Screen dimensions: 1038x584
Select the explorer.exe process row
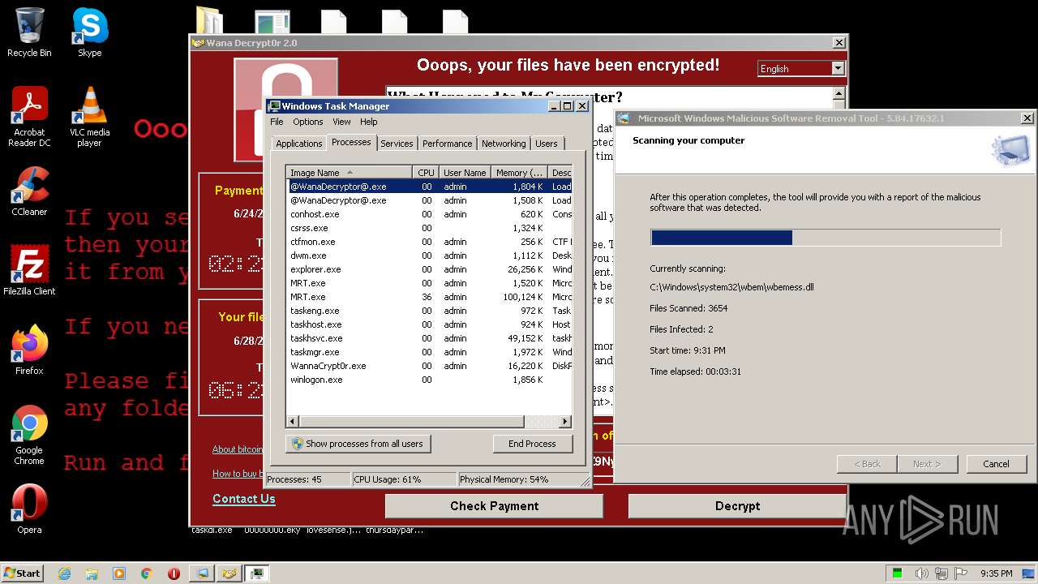[430, 269]
